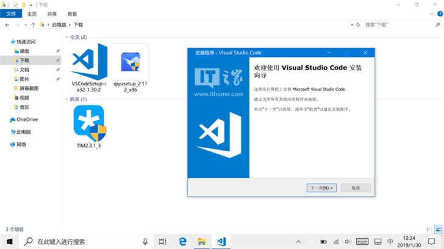Screen dimensions: 444x249
Task: Select OneDrive in the navigation pane
Action: click(27, 120)
